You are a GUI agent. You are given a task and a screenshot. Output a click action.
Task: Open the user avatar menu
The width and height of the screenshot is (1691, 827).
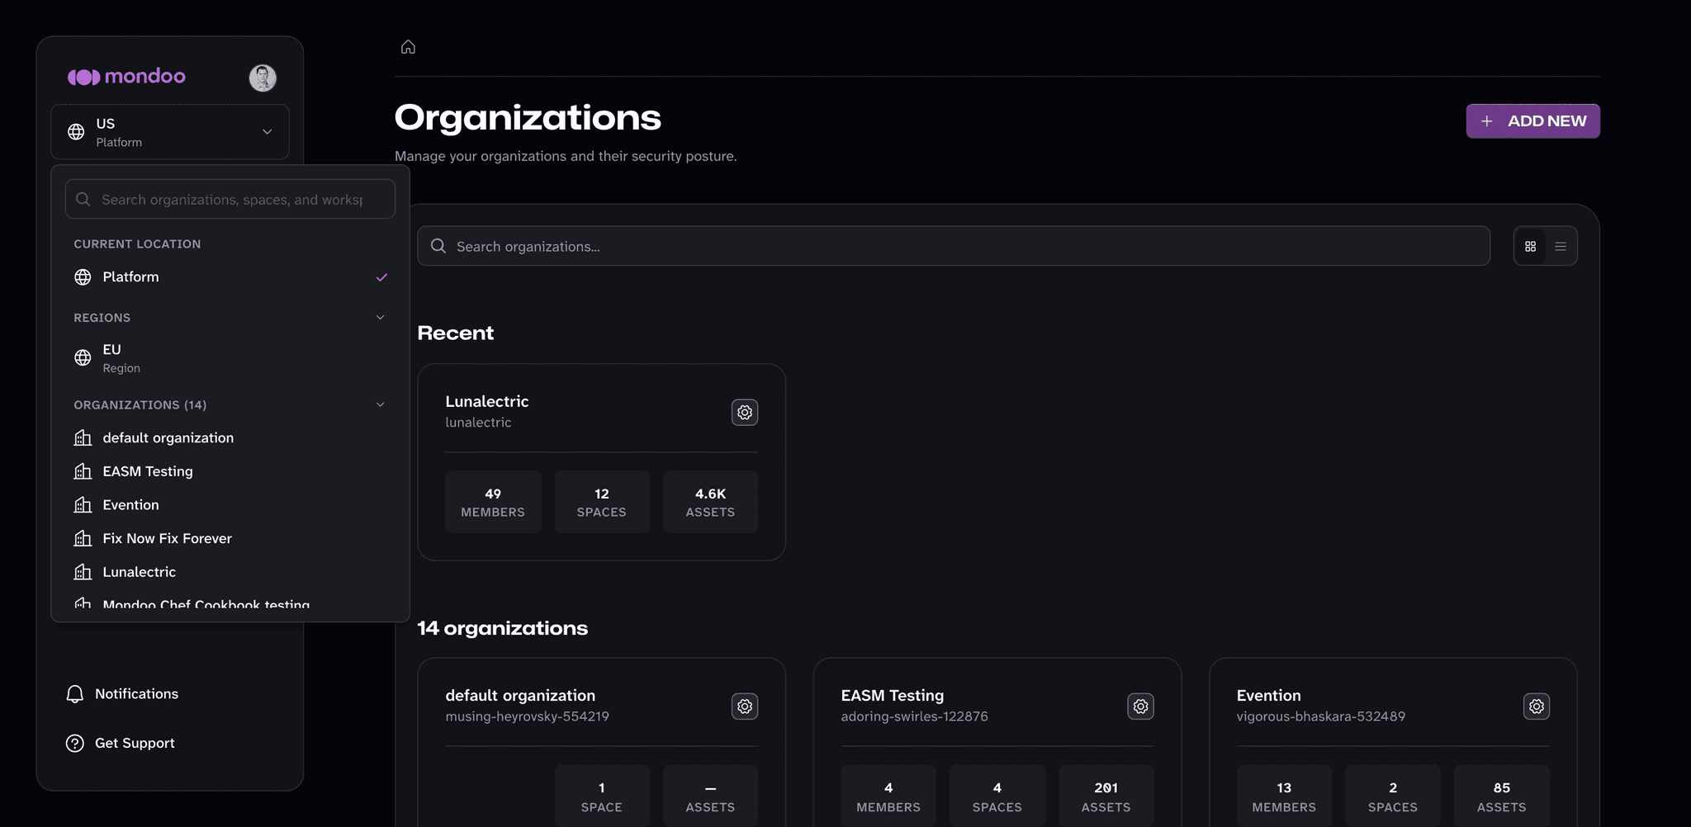click(263, 78)
